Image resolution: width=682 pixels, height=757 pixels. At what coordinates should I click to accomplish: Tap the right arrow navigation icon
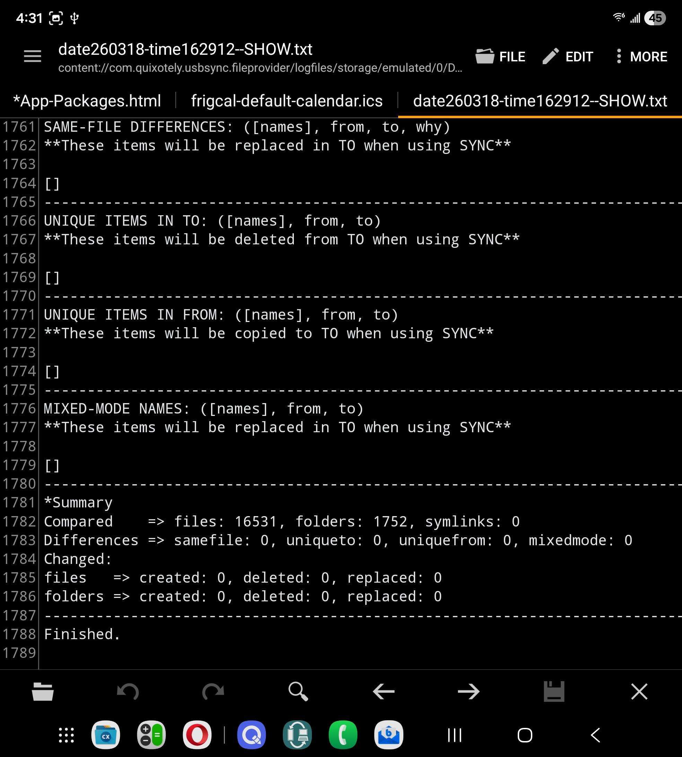(x=469, y=691)
